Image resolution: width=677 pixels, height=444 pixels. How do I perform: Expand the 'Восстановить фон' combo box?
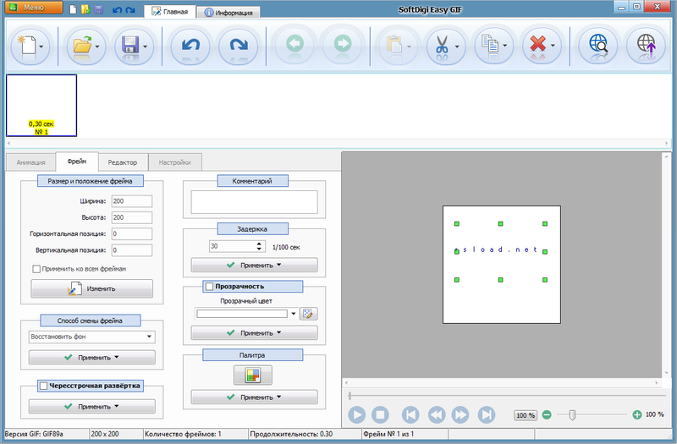click(149, 337)
